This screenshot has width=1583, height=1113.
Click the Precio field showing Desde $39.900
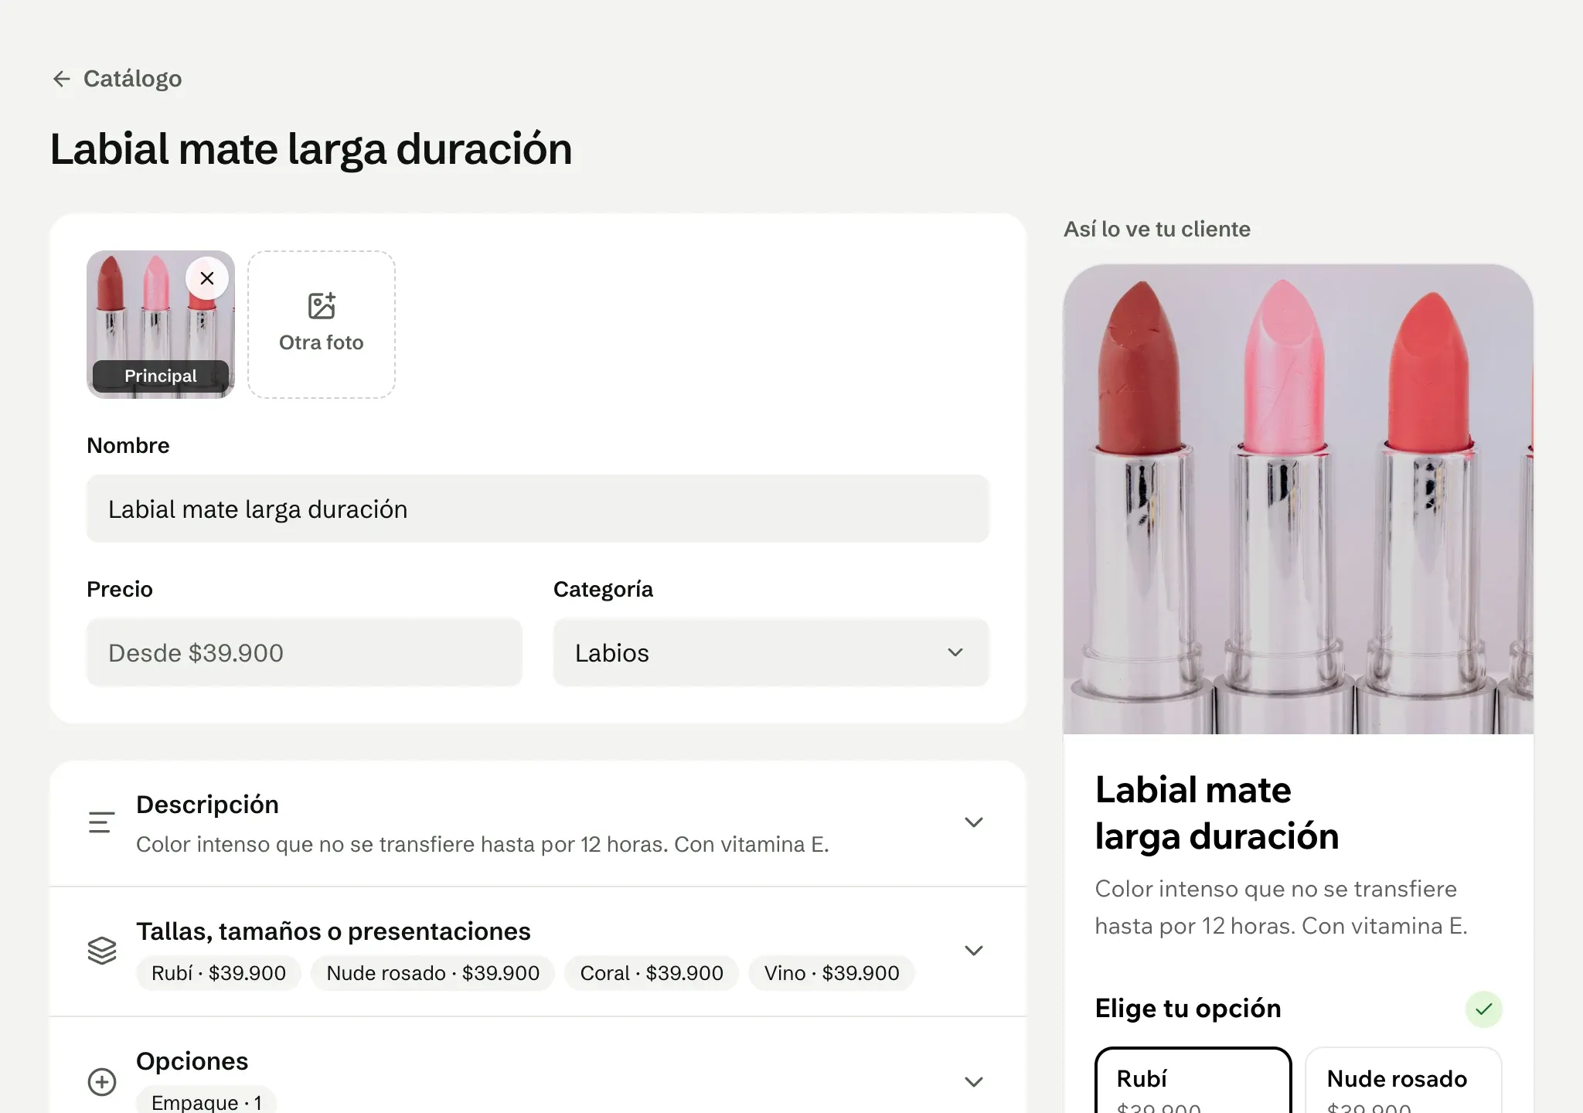[x=305, y=652]
